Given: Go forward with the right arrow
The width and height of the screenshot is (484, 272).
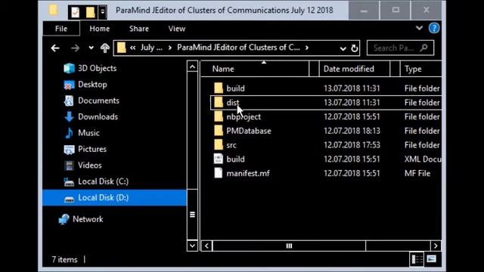Looking at the screenshot, I should [x=75, y=48].
